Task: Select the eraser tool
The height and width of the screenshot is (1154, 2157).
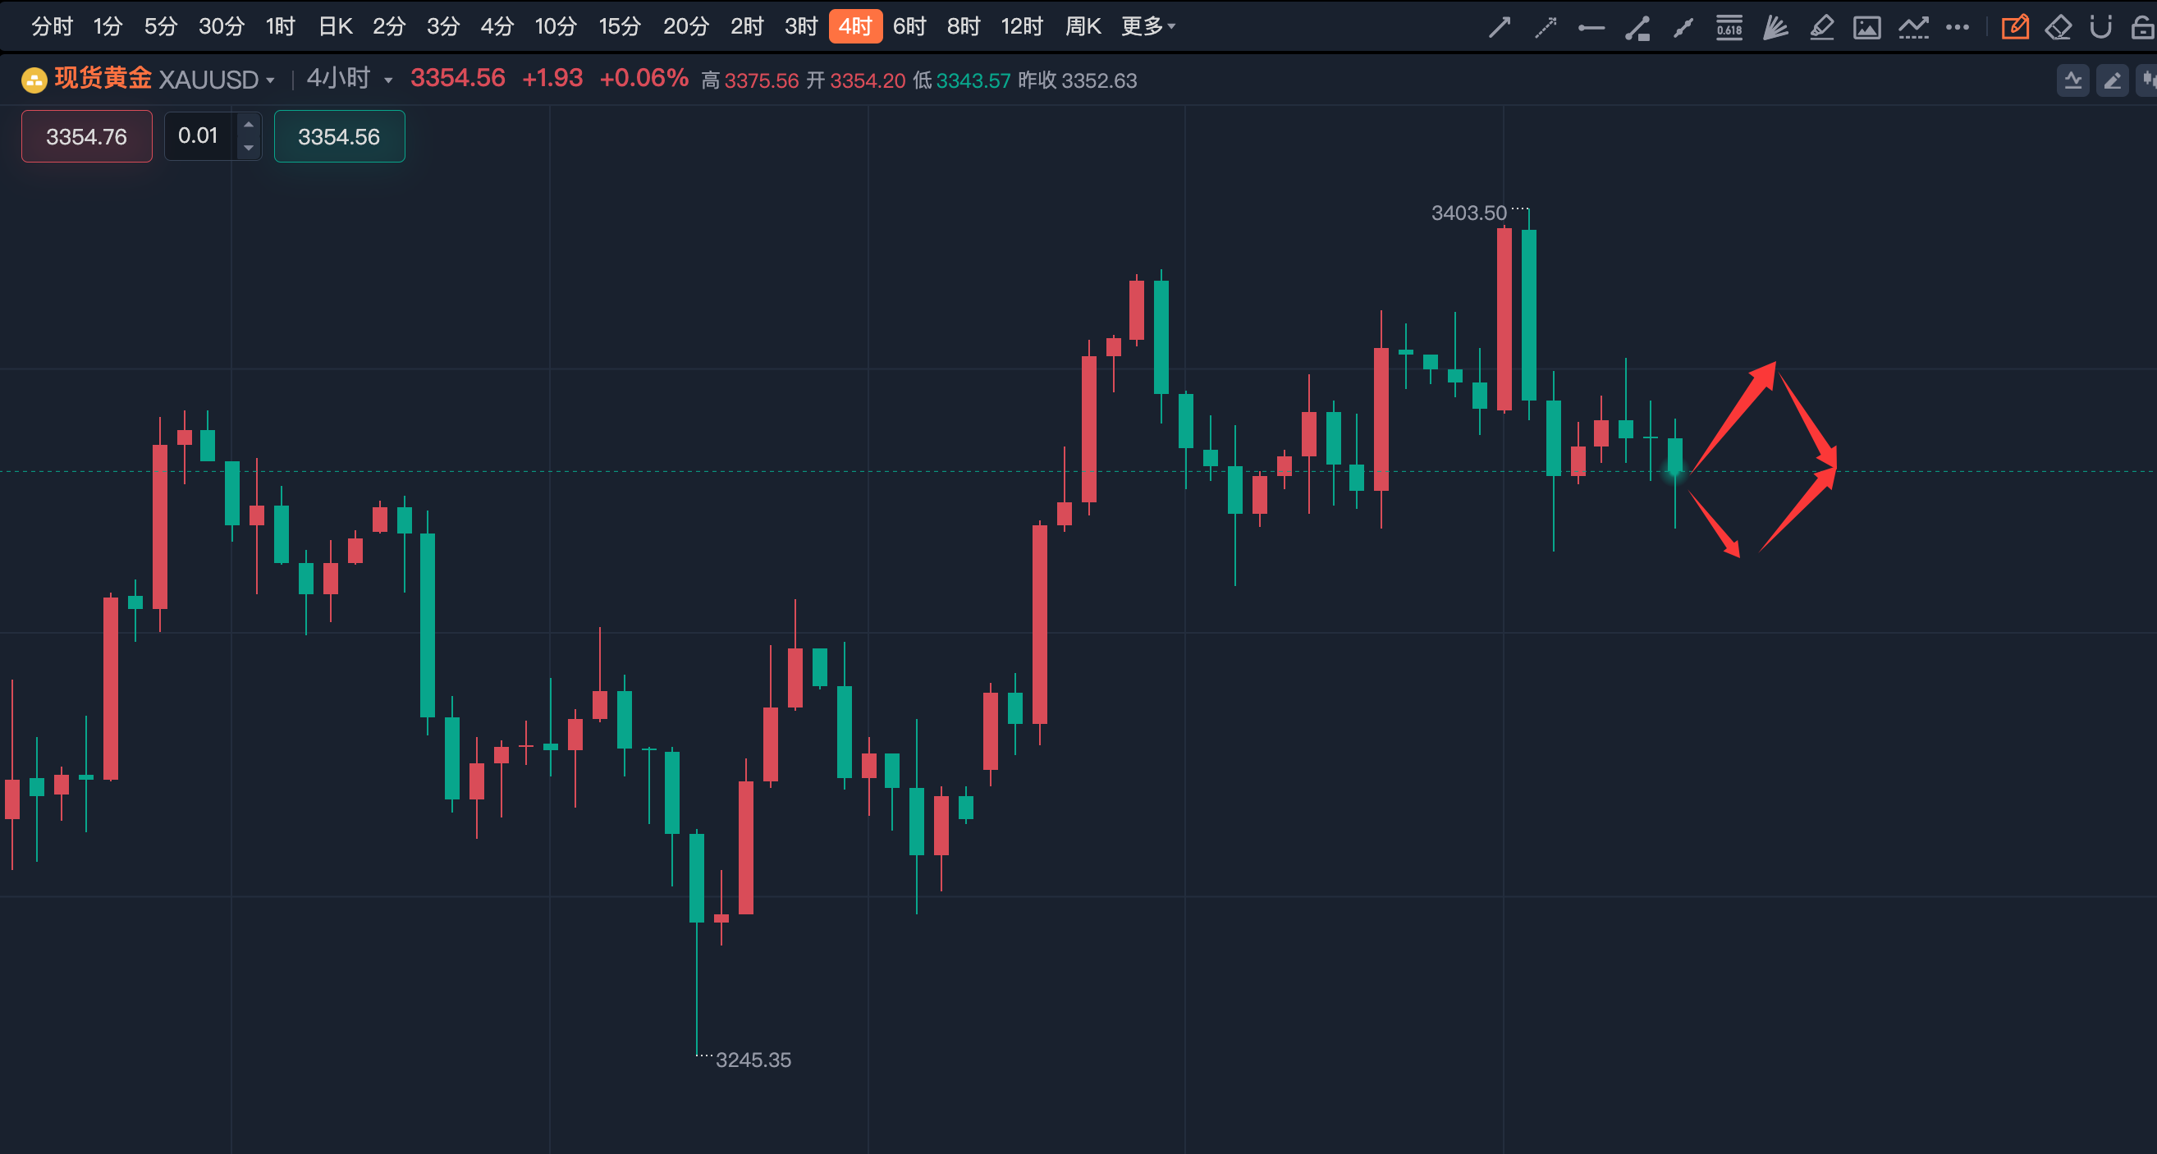Action: 2059,28
